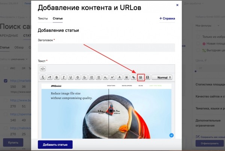Image resolution: width=225 pixels, height=151 pixels.
Task: Expand the "Мои фильтры" dropdown
Action: pos(208,25)
